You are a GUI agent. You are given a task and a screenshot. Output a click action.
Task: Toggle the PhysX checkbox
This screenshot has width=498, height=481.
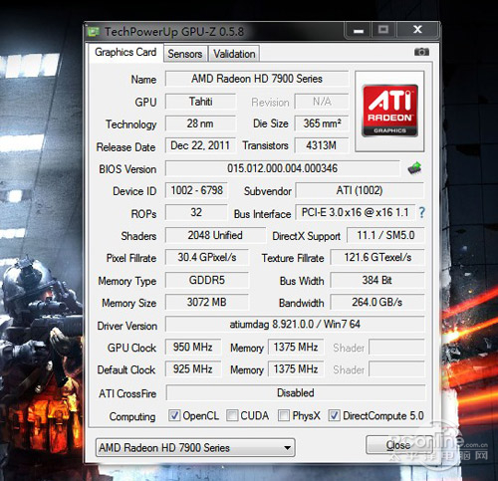(284, 415)
